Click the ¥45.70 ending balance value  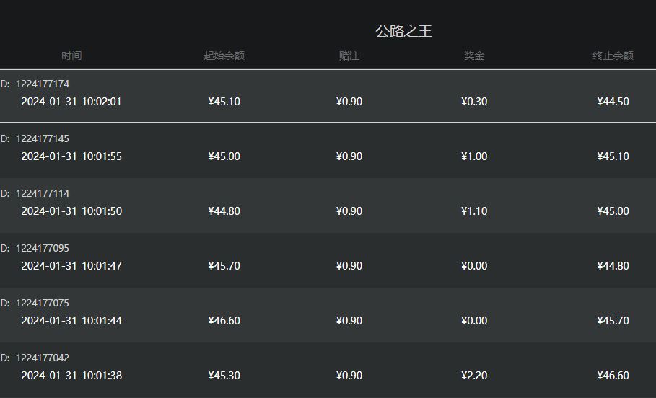coord(613,321)
